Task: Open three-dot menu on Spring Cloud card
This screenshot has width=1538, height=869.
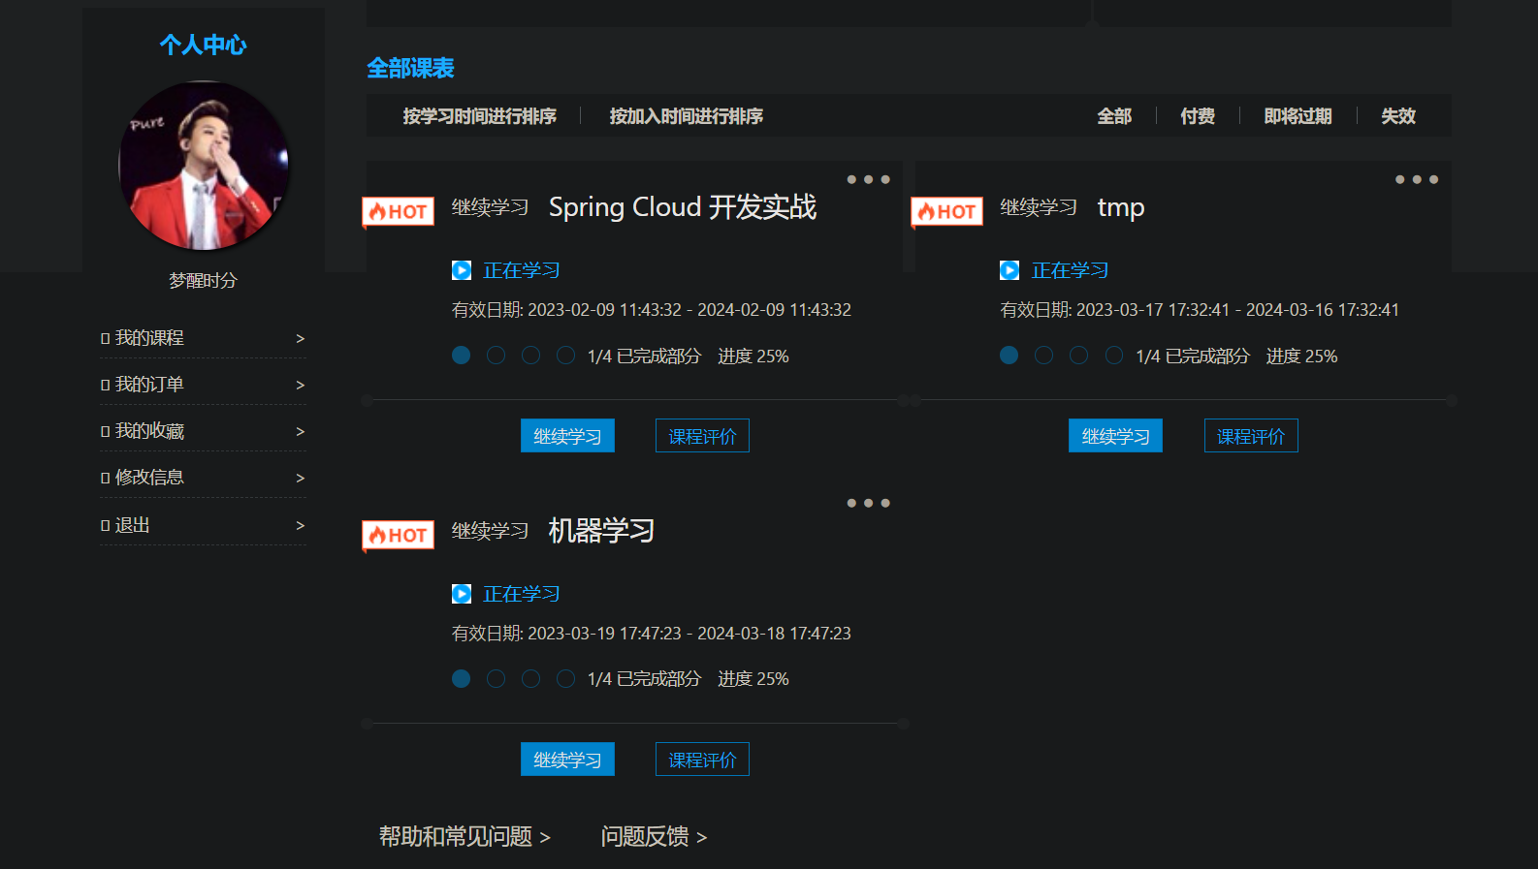Action: [868, 179]
